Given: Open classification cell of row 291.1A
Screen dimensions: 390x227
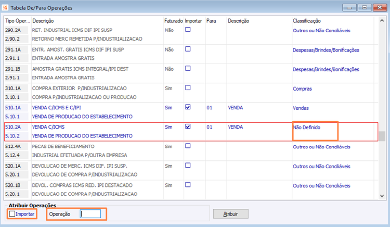Looking at the screenshot, I should click(326, 50).
